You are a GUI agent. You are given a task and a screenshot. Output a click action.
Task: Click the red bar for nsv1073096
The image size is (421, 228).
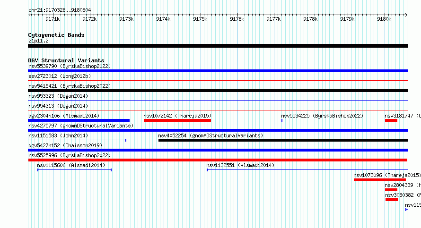[x=380, y=180]
